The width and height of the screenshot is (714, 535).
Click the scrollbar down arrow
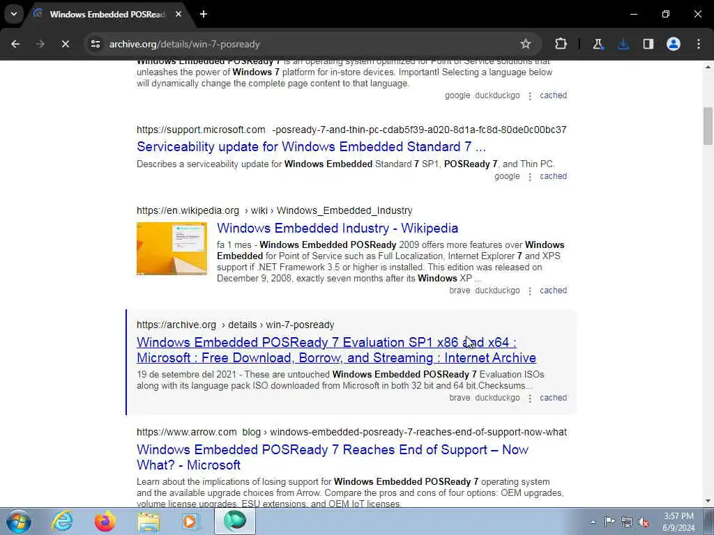coord(708,501)
